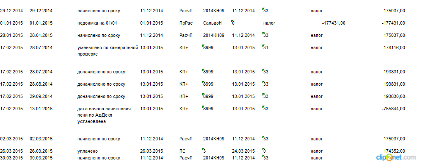
Task: Click green marker on 8999 in уменьшено row
Action: pyautogui.click(x=203, y=46)
